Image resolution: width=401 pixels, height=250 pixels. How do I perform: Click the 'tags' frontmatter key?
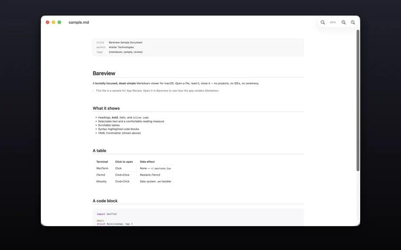[100, 52]
